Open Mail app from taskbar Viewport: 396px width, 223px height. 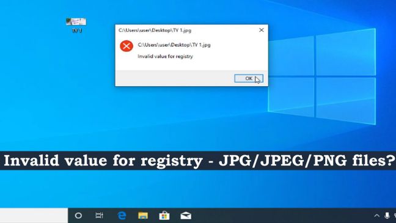[x=186, y=216]
